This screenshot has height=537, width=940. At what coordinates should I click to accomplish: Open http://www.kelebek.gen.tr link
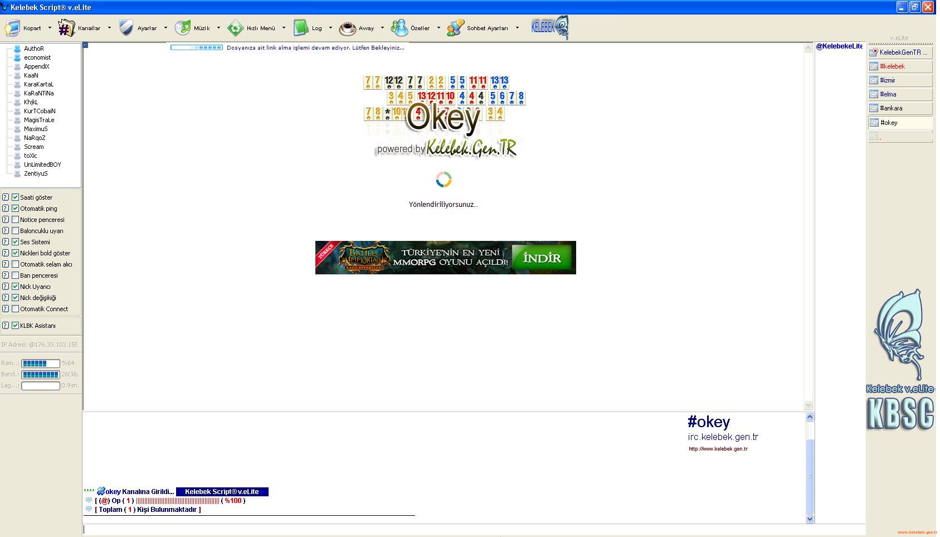(x=718, y=449)
